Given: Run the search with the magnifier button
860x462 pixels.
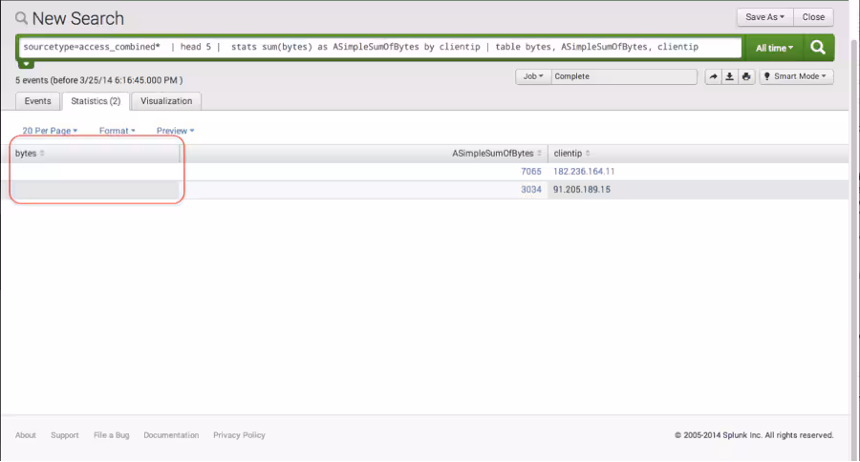Looking at the screenshot, I should point(818,47).
